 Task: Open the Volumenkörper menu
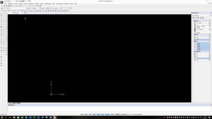coord(60,4)
